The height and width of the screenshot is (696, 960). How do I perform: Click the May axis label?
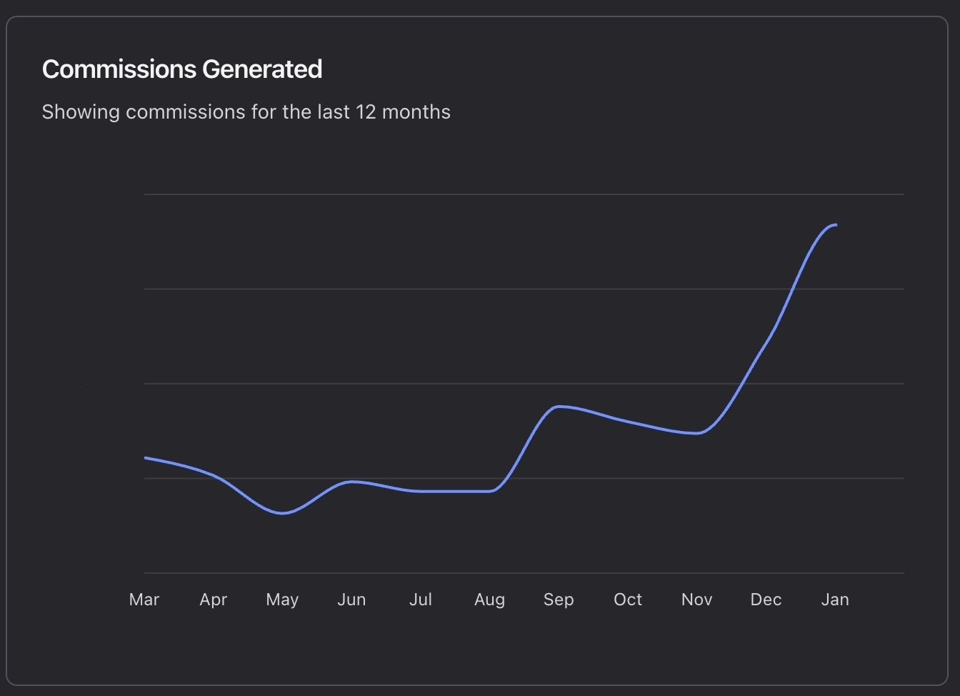(x=282, y=600)
